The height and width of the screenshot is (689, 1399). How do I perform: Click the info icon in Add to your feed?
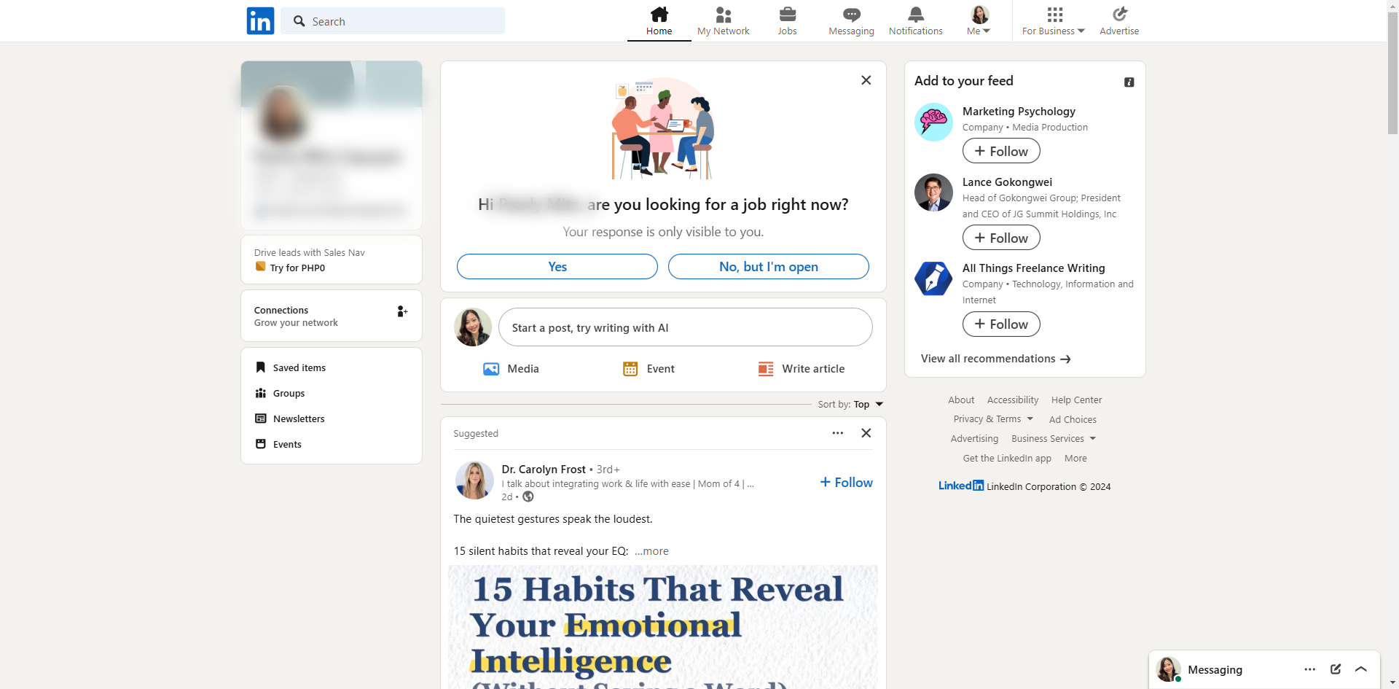(x=1129, y=82)
